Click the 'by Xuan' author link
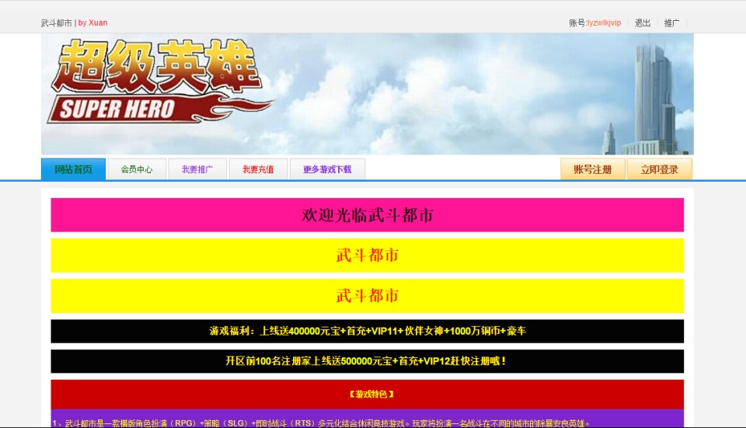Image resolution: width=746 pixels, height=428 pixels. pos(93,23)
